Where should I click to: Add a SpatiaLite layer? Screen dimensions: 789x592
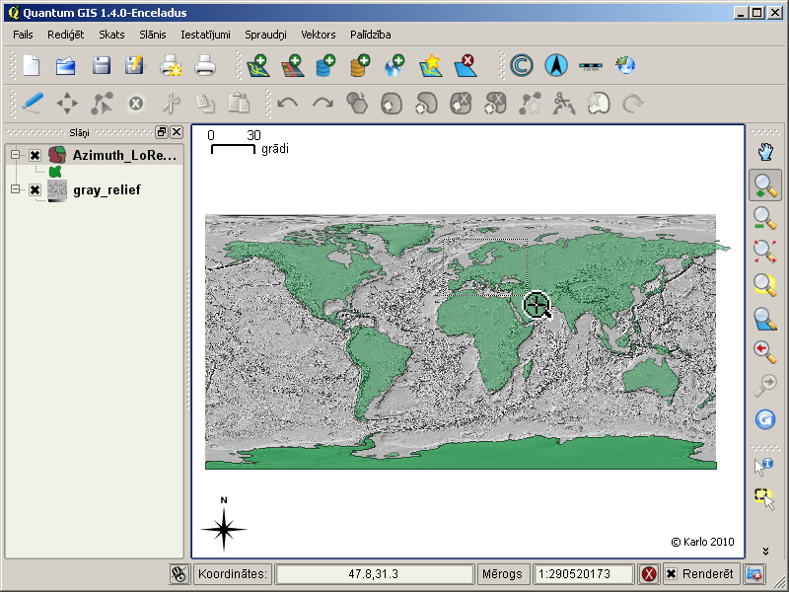click(360, 65)
